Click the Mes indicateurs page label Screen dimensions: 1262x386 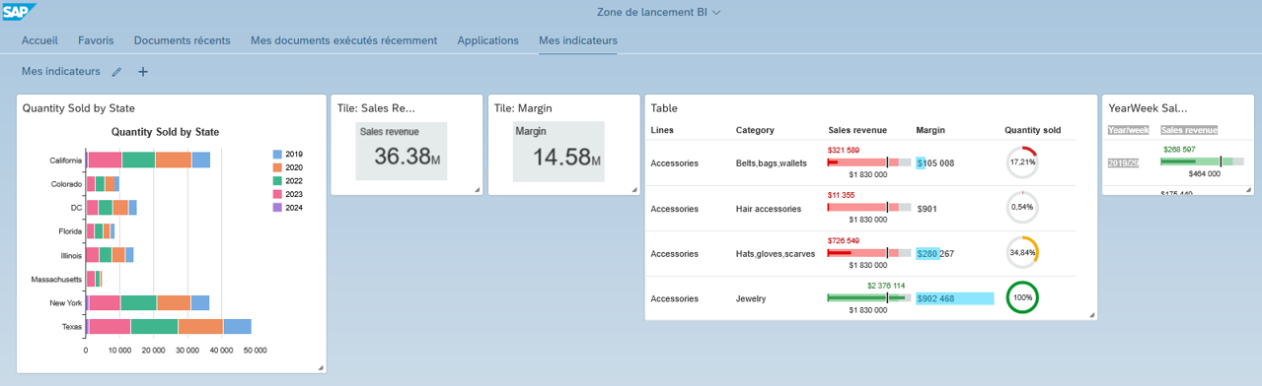click(60, 72)
